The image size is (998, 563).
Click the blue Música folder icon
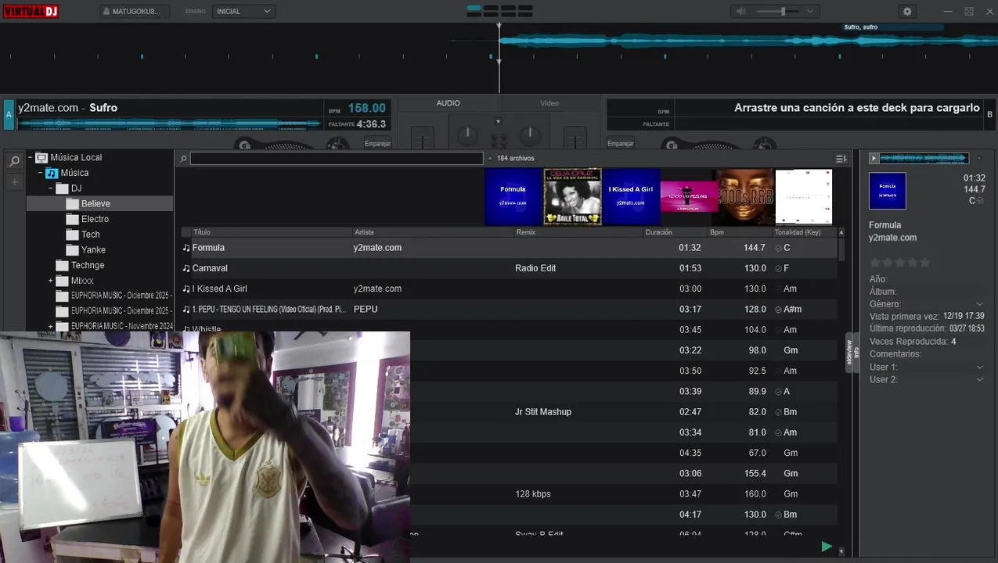click(x=52, y=173)
